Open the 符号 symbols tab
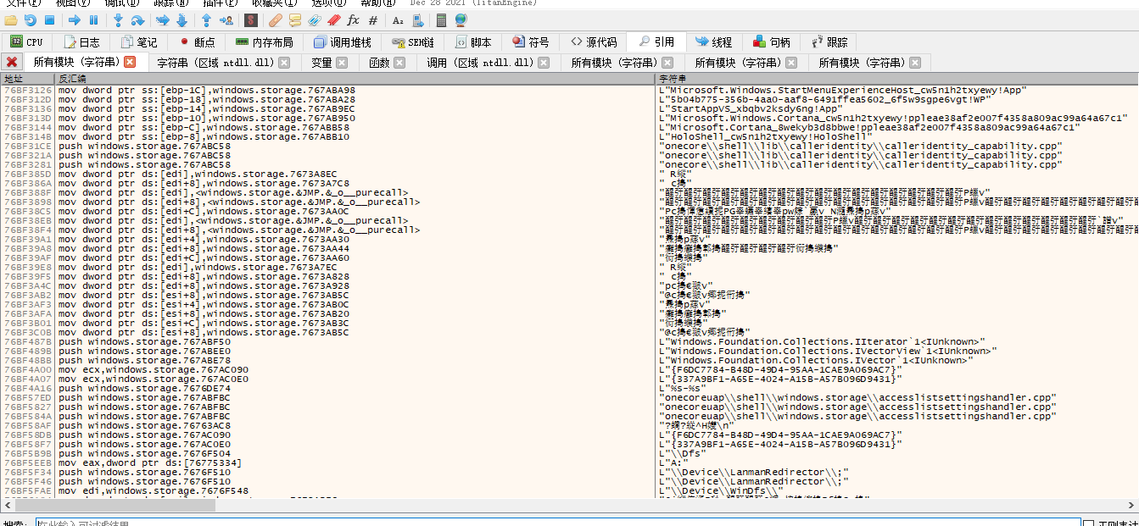 coord(530,42)
